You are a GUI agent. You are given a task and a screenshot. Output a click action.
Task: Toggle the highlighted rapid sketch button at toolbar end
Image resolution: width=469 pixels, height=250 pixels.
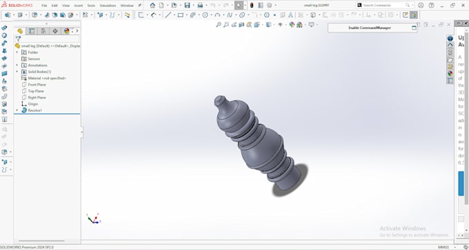tap(414, 15)
